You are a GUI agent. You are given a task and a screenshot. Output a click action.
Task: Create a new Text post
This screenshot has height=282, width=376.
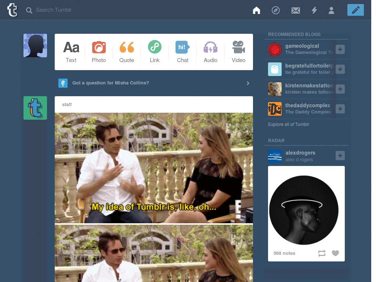(x=71, y=52)
